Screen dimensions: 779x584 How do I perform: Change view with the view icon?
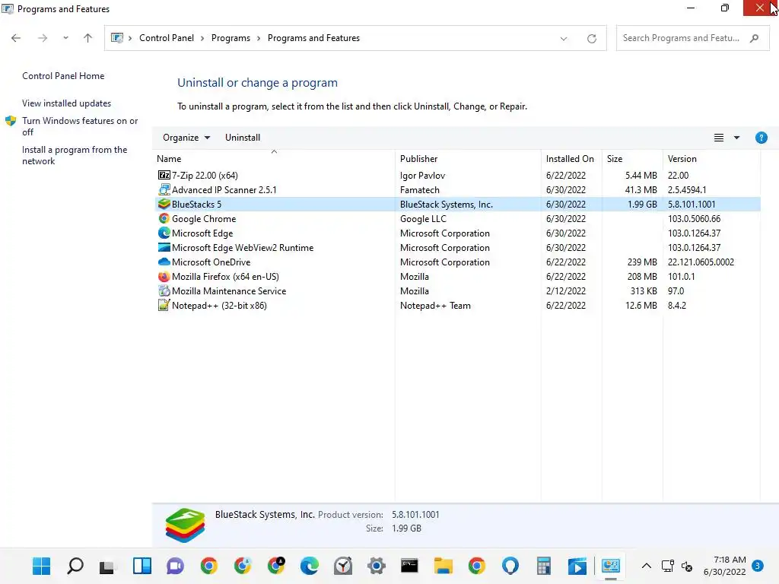tap(719, 138)
